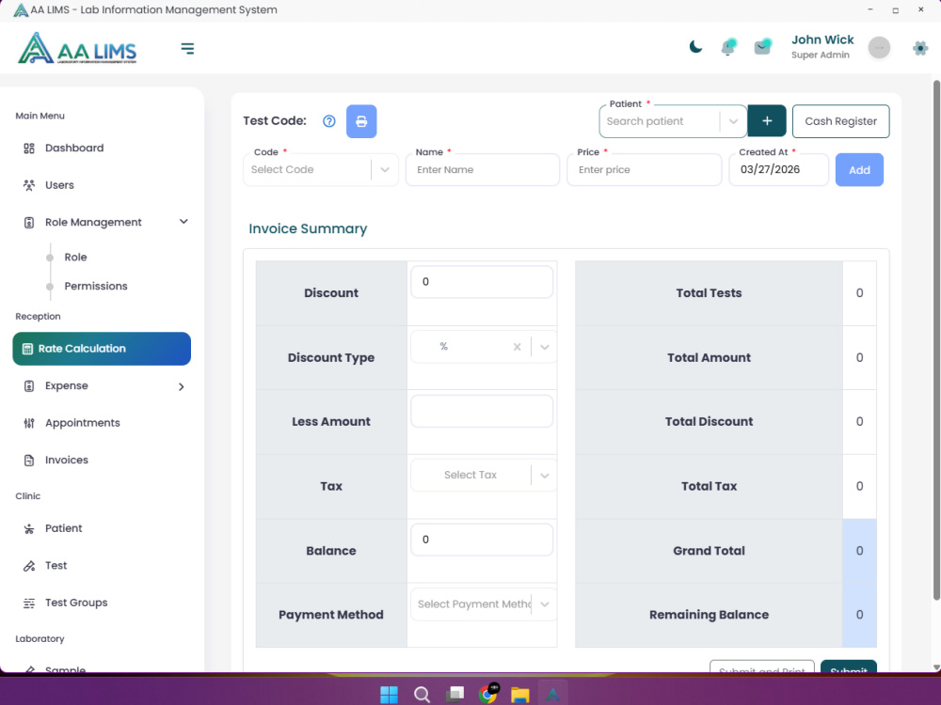Click the Submit button
Image resolution: width=941 pixels, height=705 pixels.
point(849,667)
